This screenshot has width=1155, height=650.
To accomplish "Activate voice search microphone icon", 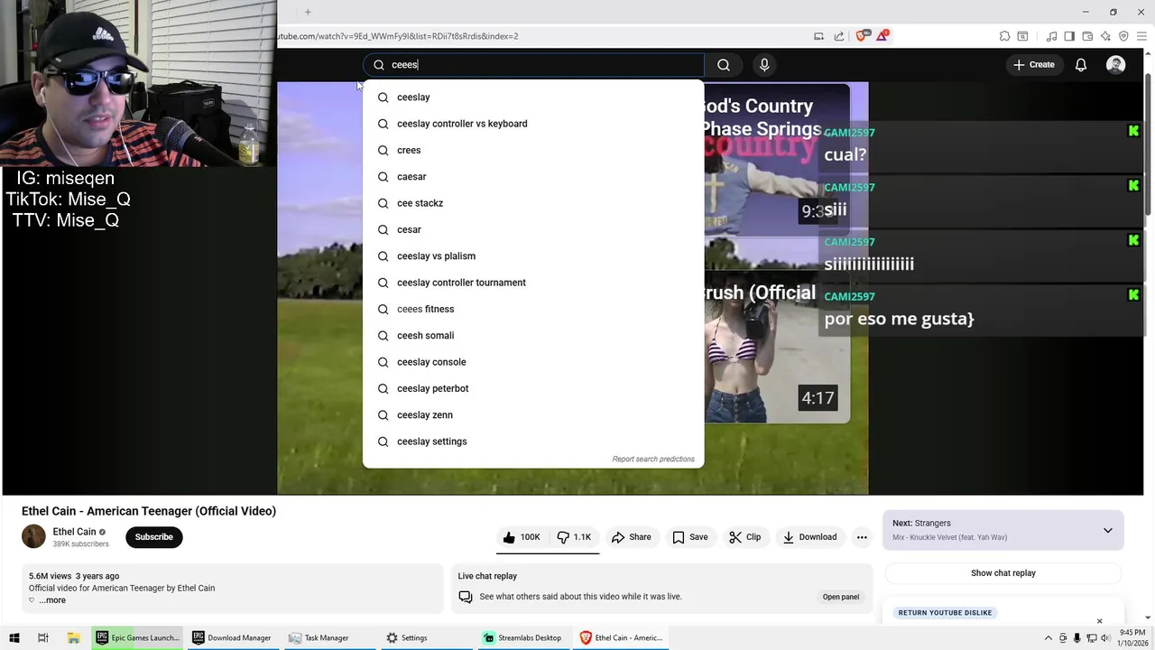I will coord(764,65).
